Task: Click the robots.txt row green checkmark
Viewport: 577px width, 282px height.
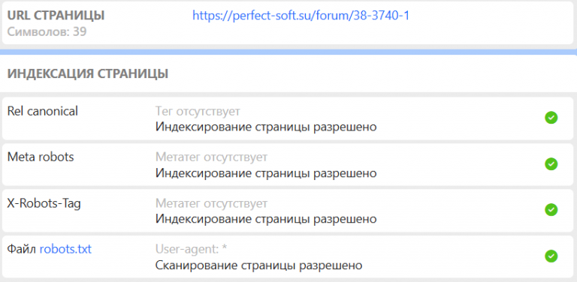Action: coord(551,256)
